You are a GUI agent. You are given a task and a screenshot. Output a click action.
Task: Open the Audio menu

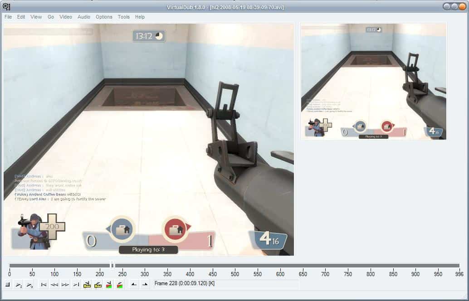click(84, 17)
